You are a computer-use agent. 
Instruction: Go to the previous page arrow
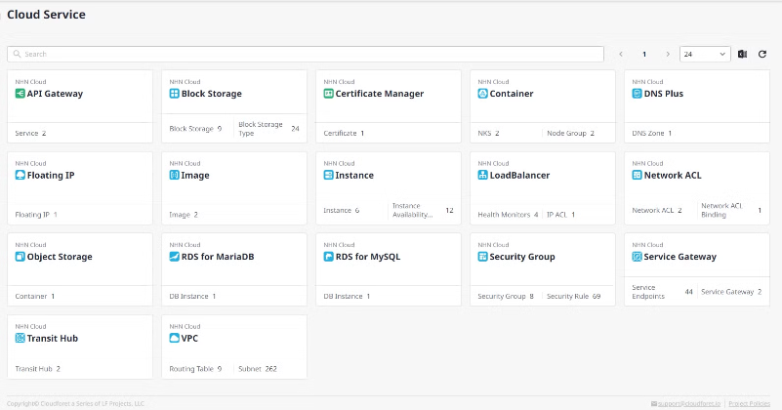click(621, 54)
